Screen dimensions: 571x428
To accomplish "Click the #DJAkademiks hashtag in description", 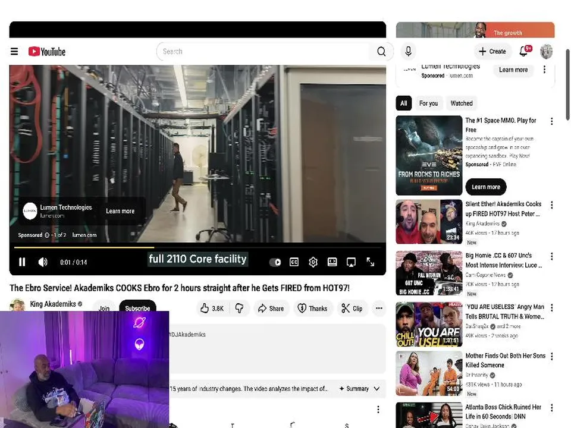I will [x=187, y=335].
